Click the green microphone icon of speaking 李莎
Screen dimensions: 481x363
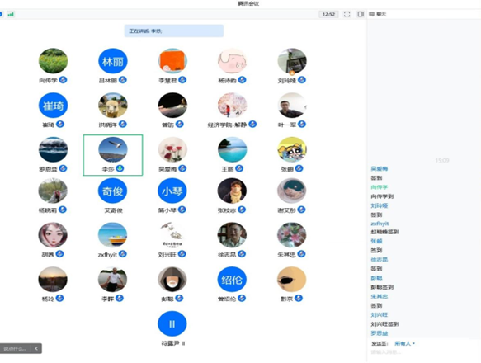tap(120, 168)
